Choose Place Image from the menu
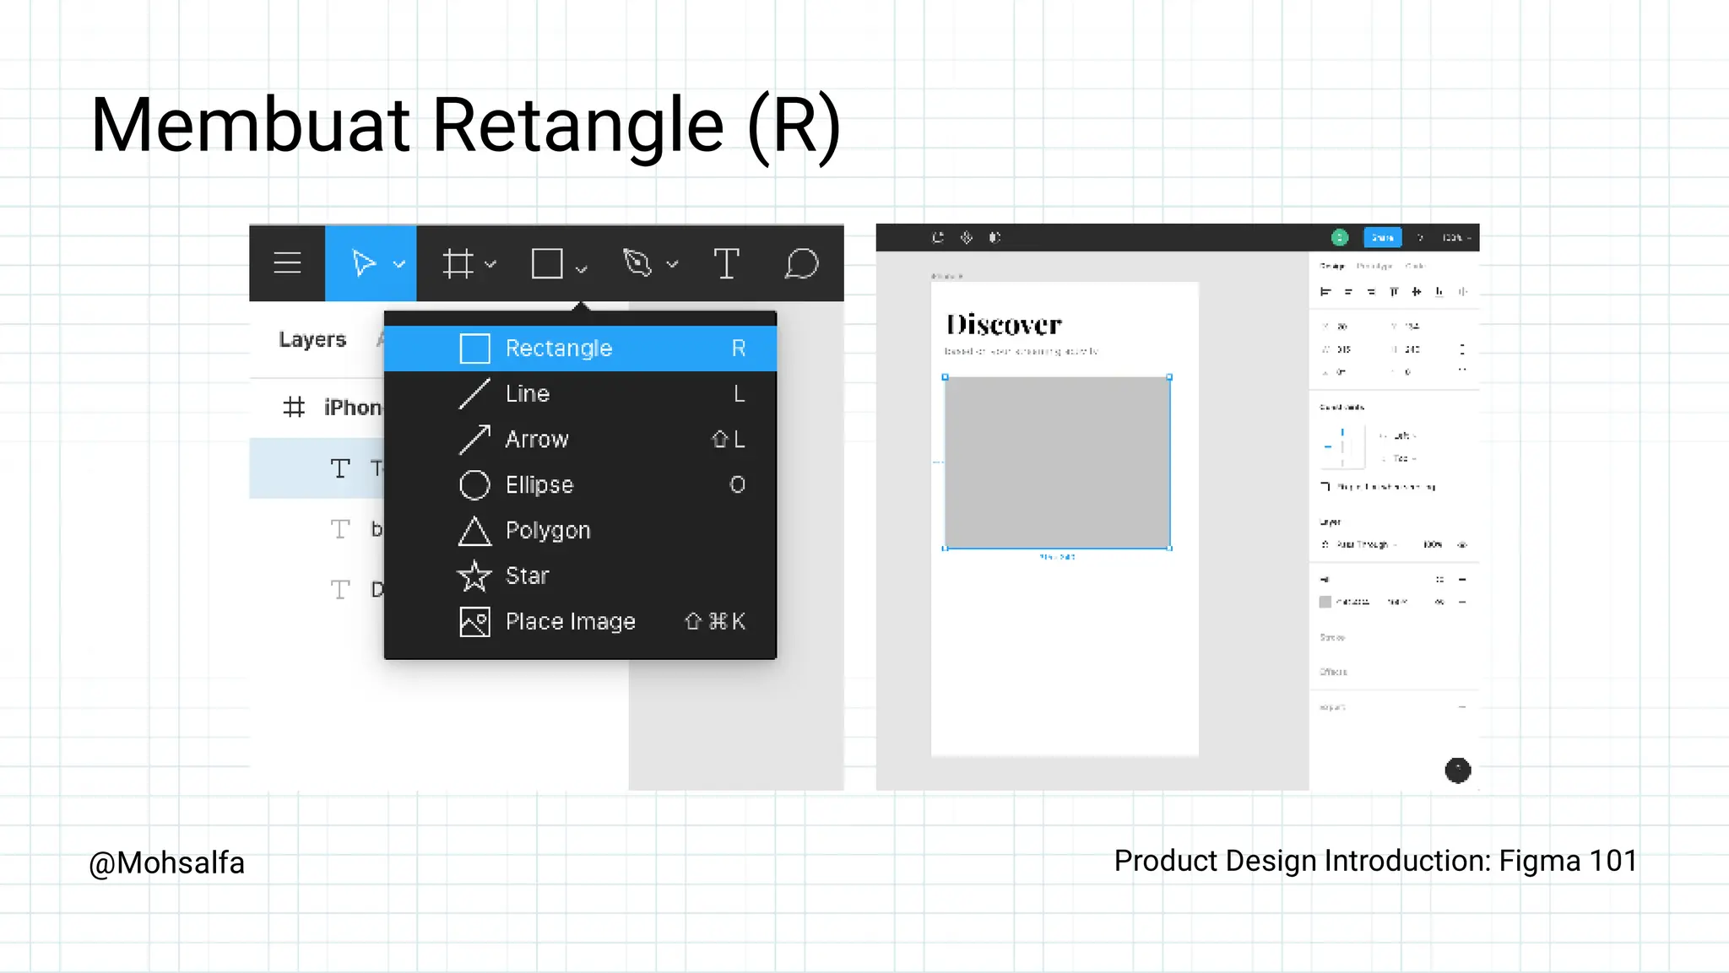The width and height of the screenshot is (1729, 973). (x=570, y=622)
